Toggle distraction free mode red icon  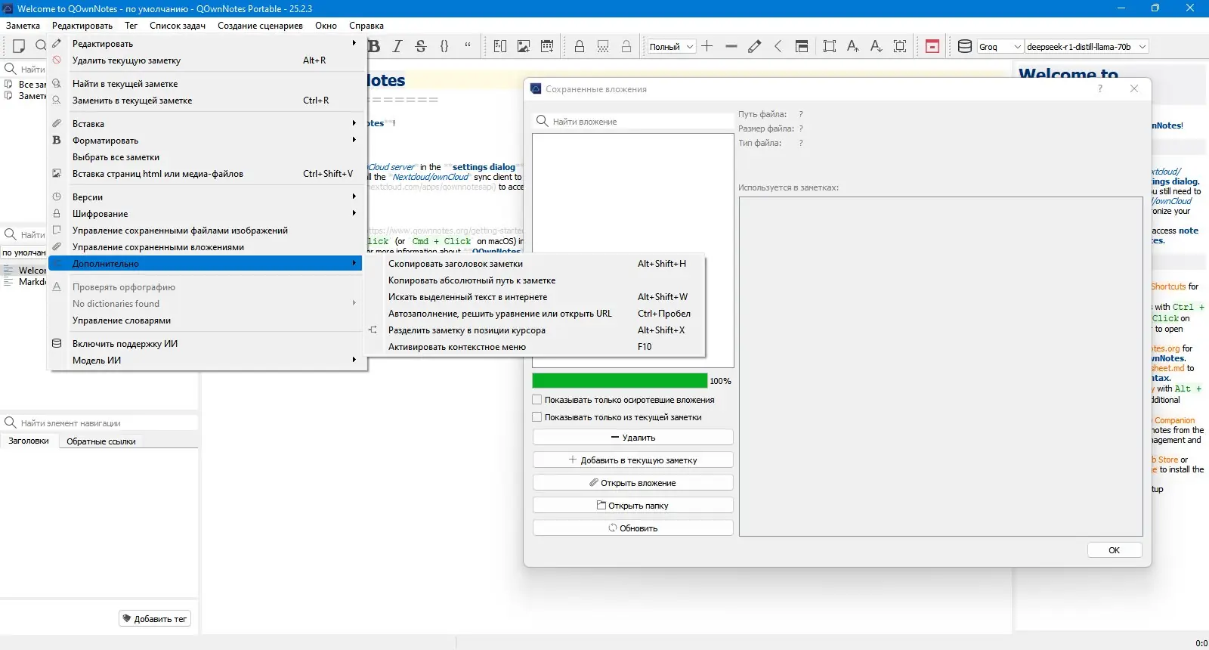932,46
